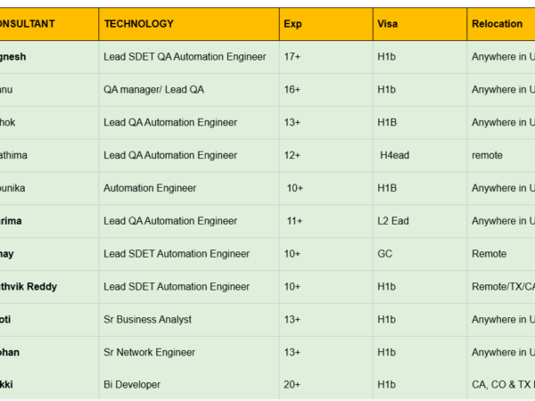Click the 17+ experience cell
The image size is (535, 401).
click(x=292, y=57)
